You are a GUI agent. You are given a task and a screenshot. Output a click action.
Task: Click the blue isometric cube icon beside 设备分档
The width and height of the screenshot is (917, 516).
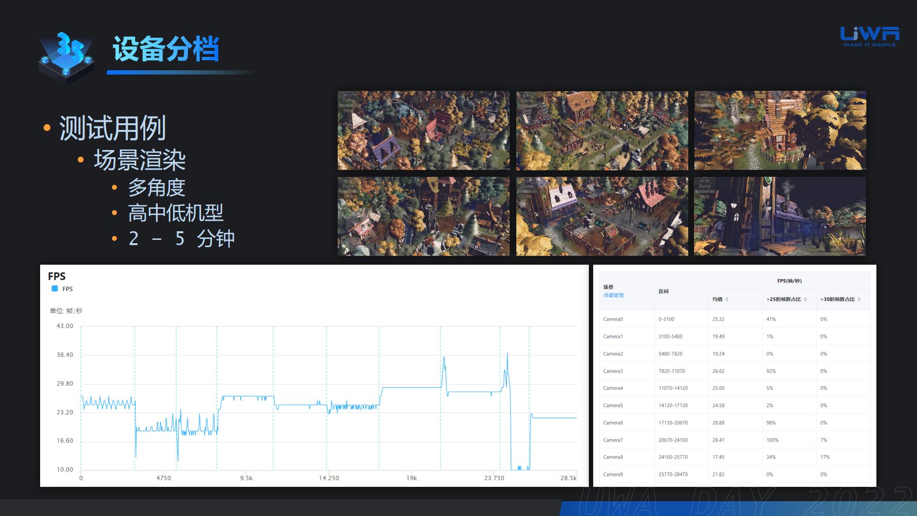pyautogui.click(x=66, y=57)
